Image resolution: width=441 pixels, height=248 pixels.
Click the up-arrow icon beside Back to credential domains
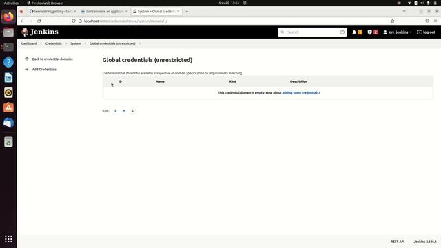click(27, 59)
